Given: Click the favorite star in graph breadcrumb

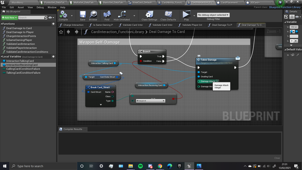Looking at the screenshot, I should [61, 32].
